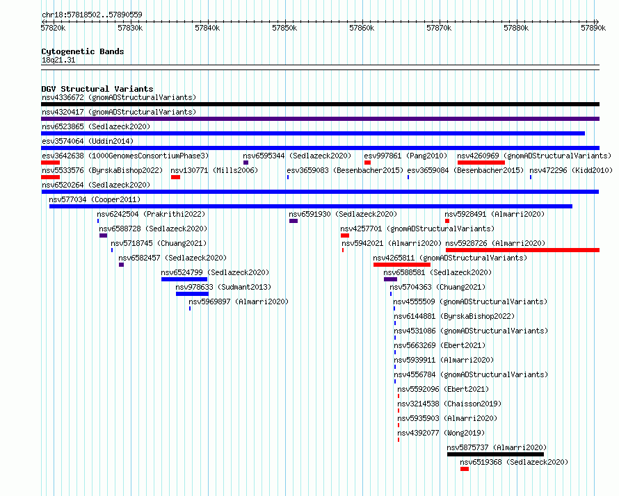Click the nsv130771 (Mills2006) label
Image resolution: width=619 pixels, height=496 pixels.
214,170
